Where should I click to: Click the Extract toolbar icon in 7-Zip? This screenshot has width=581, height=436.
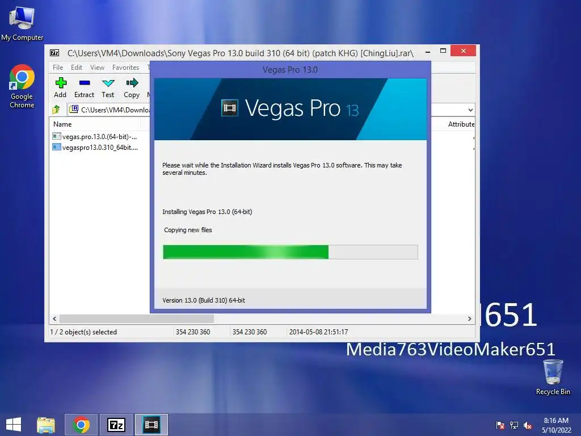point(84,87)
